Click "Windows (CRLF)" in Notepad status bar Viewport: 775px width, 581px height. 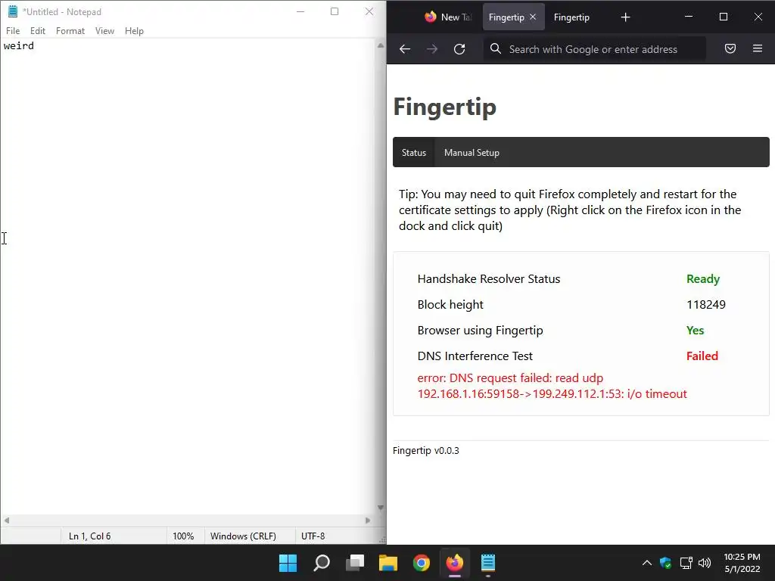point(243,536)
